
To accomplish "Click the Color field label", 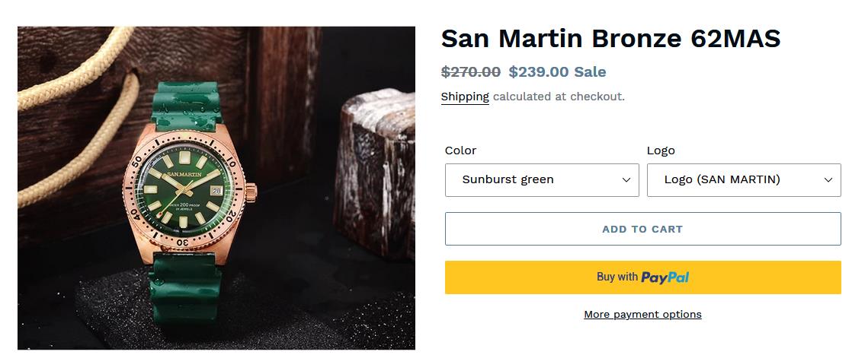I will click(460, 151).
